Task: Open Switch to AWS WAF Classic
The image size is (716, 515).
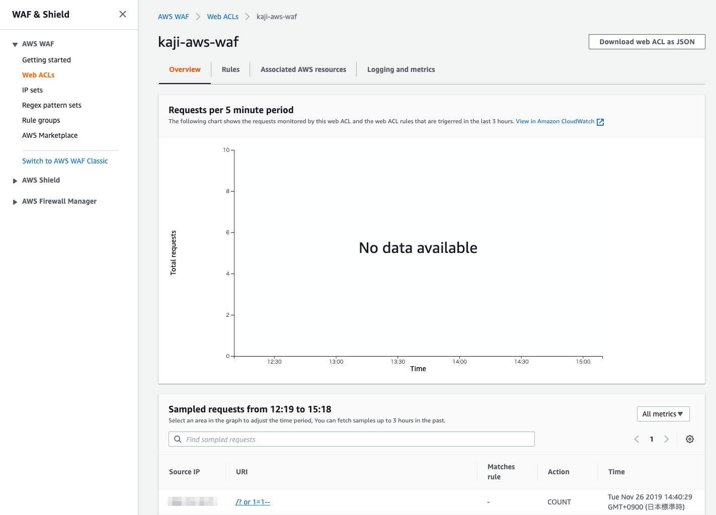Action: click(x=64, y=160)
